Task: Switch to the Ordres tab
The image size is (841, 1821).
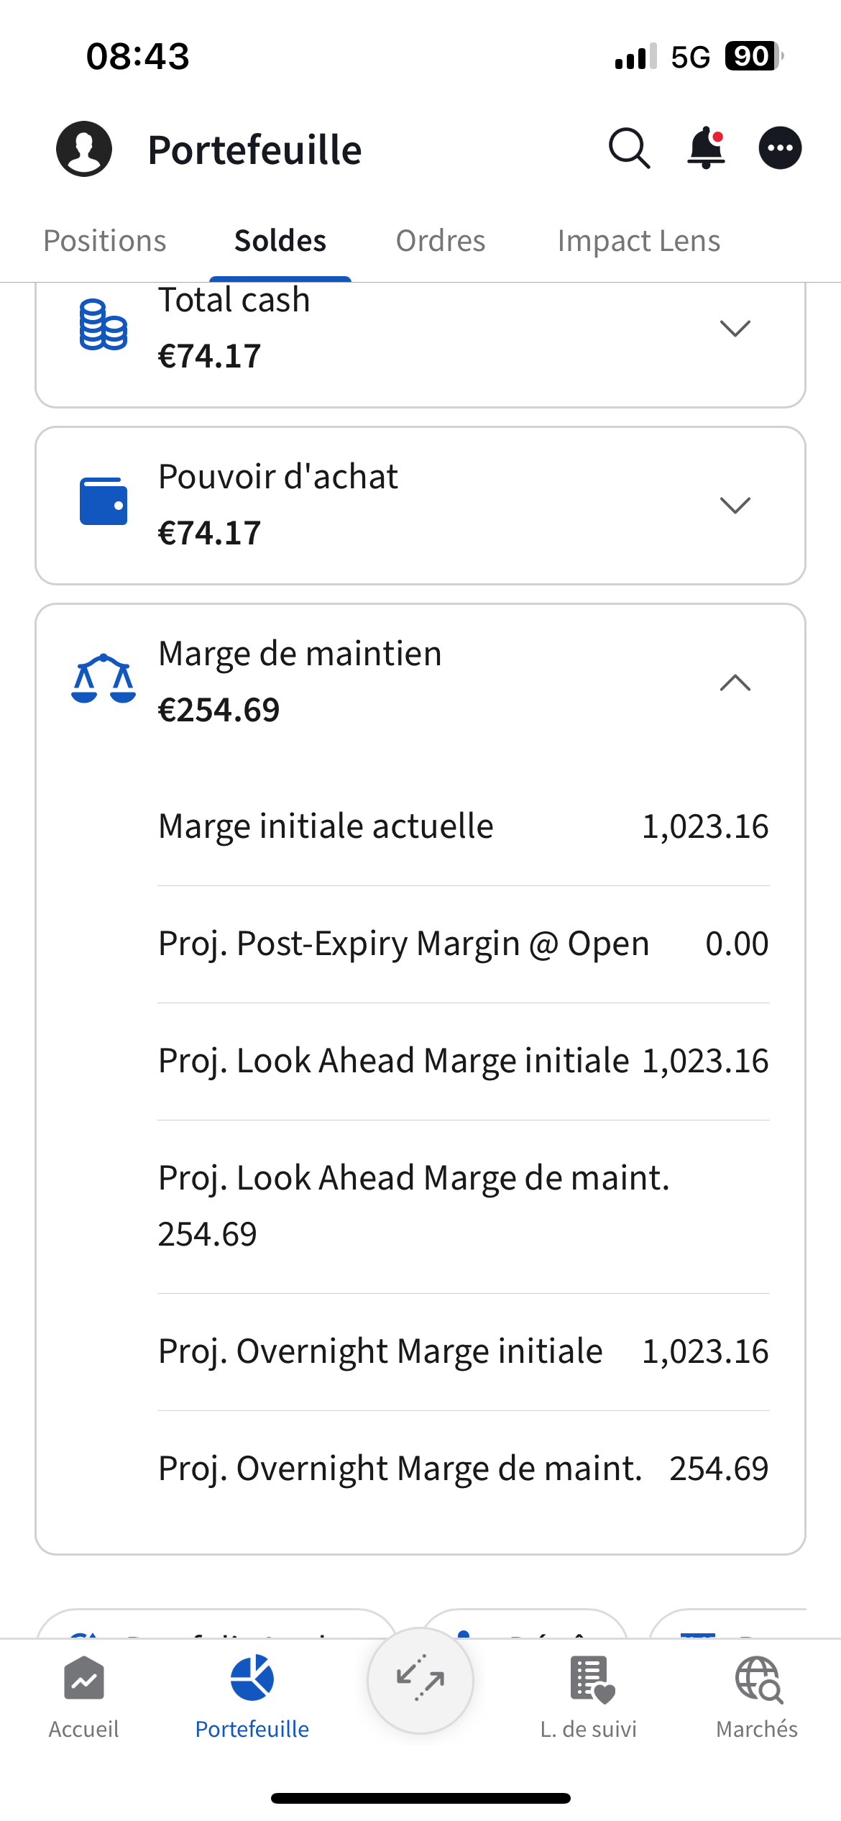Action: pyautogui.click(x=441, y=241)
